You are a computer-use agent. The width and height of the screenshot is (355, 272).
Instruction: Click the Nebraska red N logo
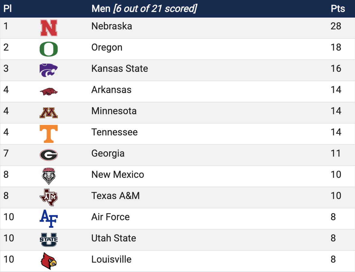(49, 28)
